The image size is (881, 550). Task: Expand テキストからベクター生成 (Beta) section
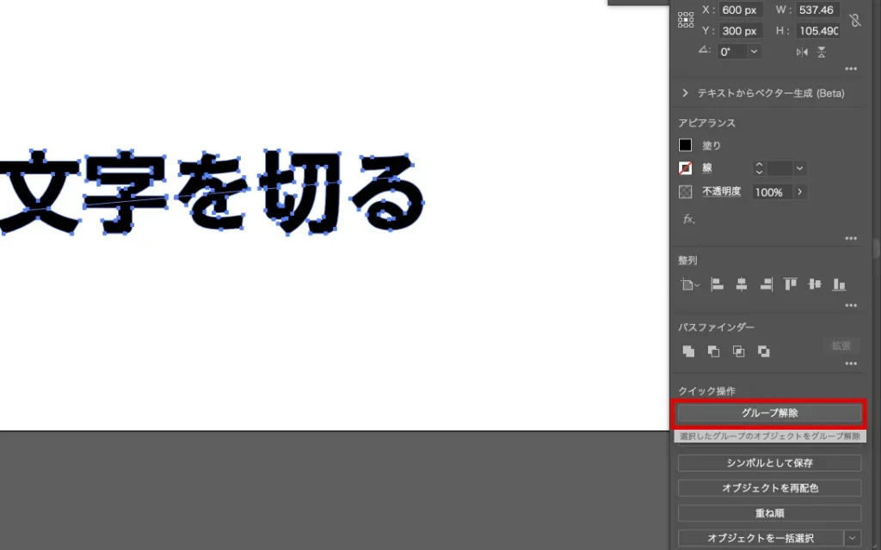(x=685, y=93)
